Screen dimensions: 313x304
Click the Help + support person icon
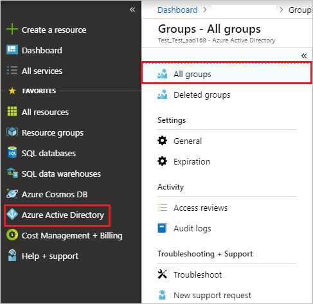[12, 255]
